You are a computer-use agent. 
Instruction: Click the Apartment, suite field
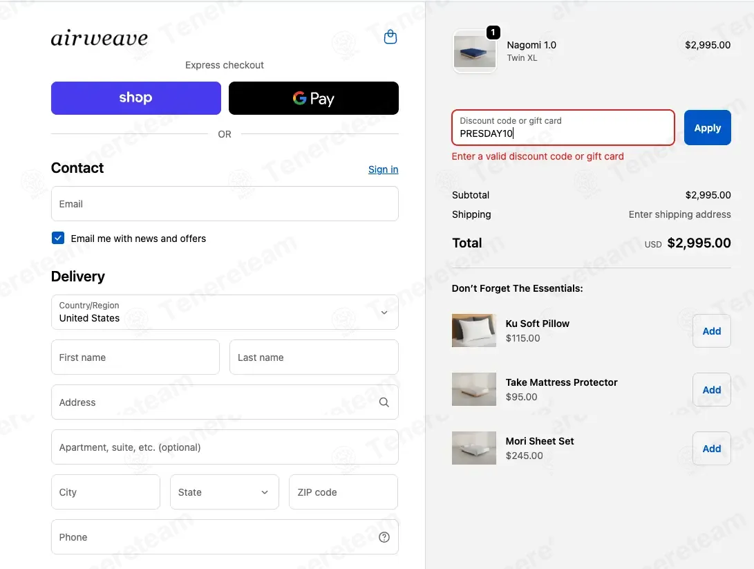pyautogui.click(x=225, y=447)
